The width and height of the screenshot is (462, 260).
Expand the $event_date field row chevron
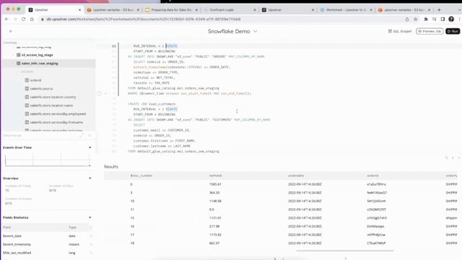pos(91,236)
